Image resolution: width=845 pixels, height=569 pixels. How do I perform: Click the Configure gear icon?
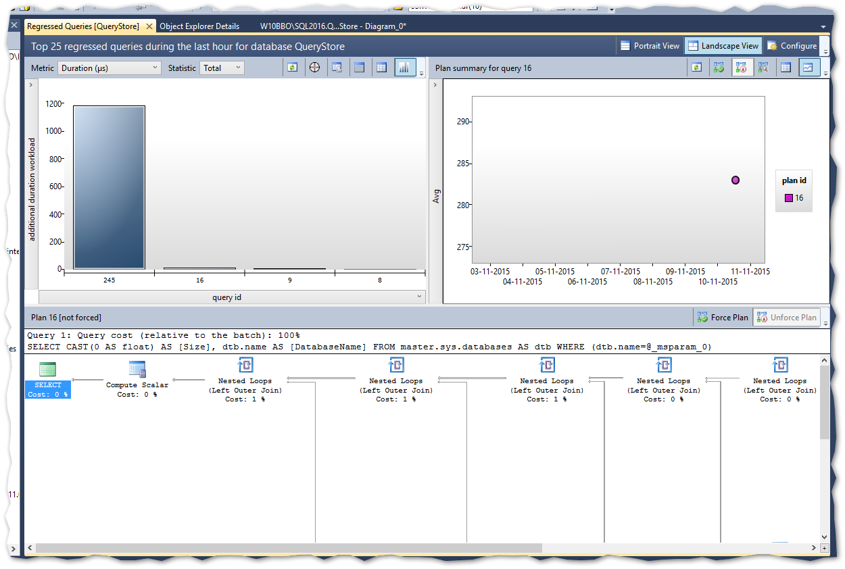(772, 46)
